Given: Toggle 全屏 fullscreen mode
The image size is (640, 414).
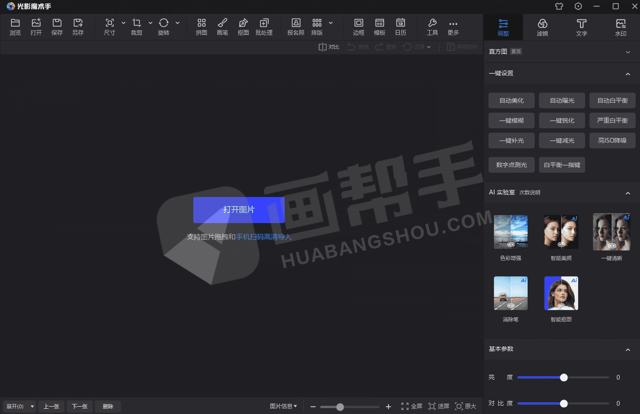Looking at the screenshot, I should (x=411, y=406).
